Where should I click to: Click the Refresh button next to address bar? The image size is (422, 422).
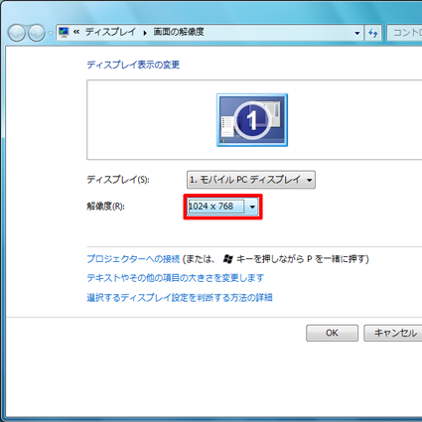373,33
